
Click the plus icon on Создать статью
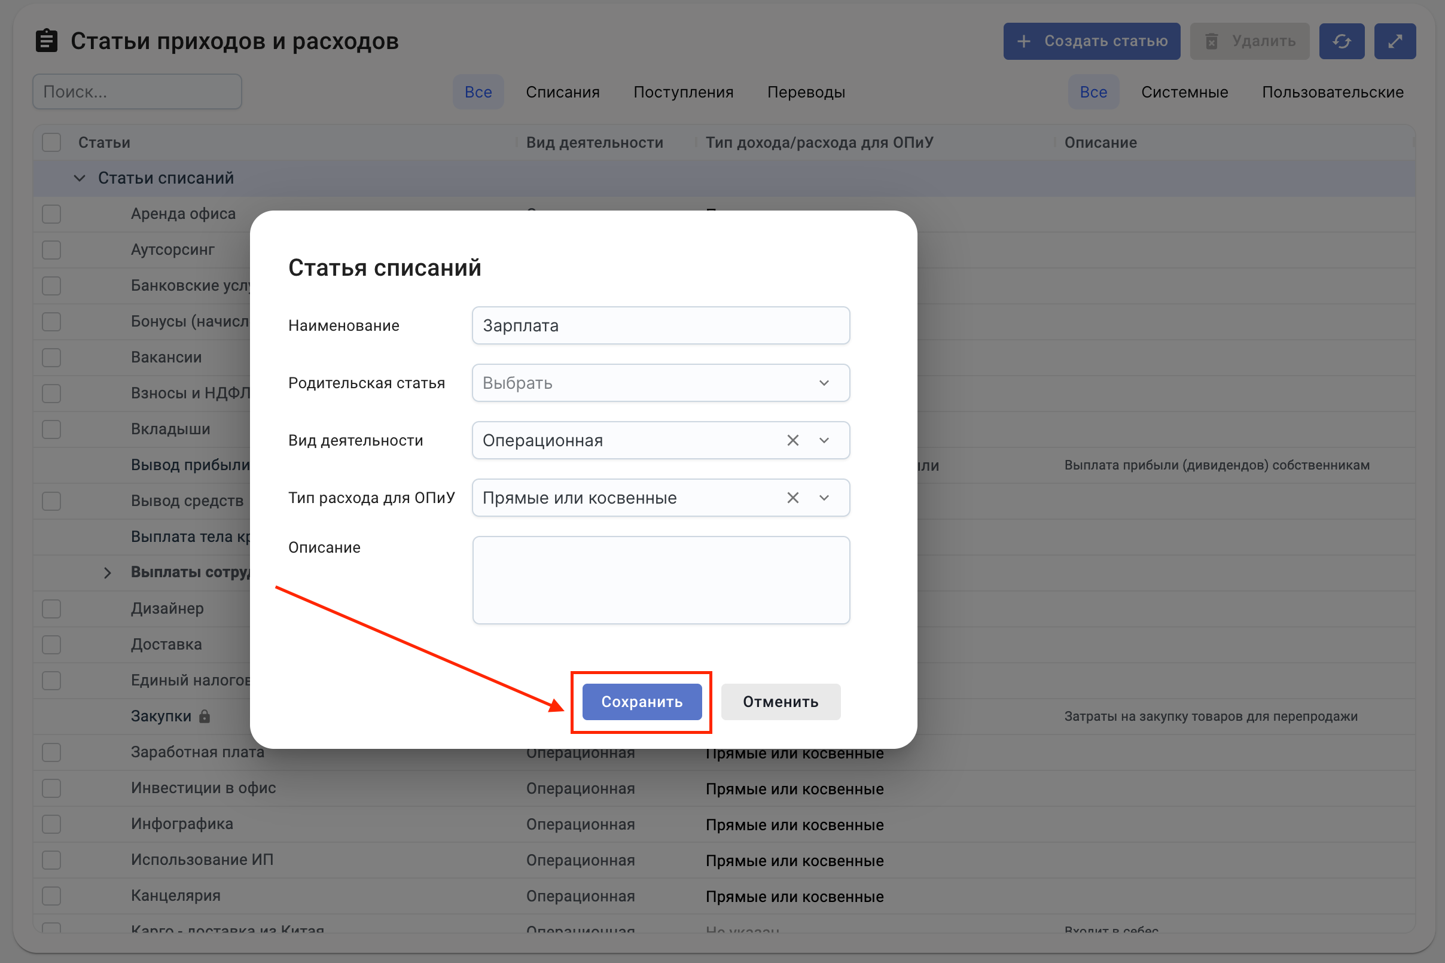tap(1023, 41)
